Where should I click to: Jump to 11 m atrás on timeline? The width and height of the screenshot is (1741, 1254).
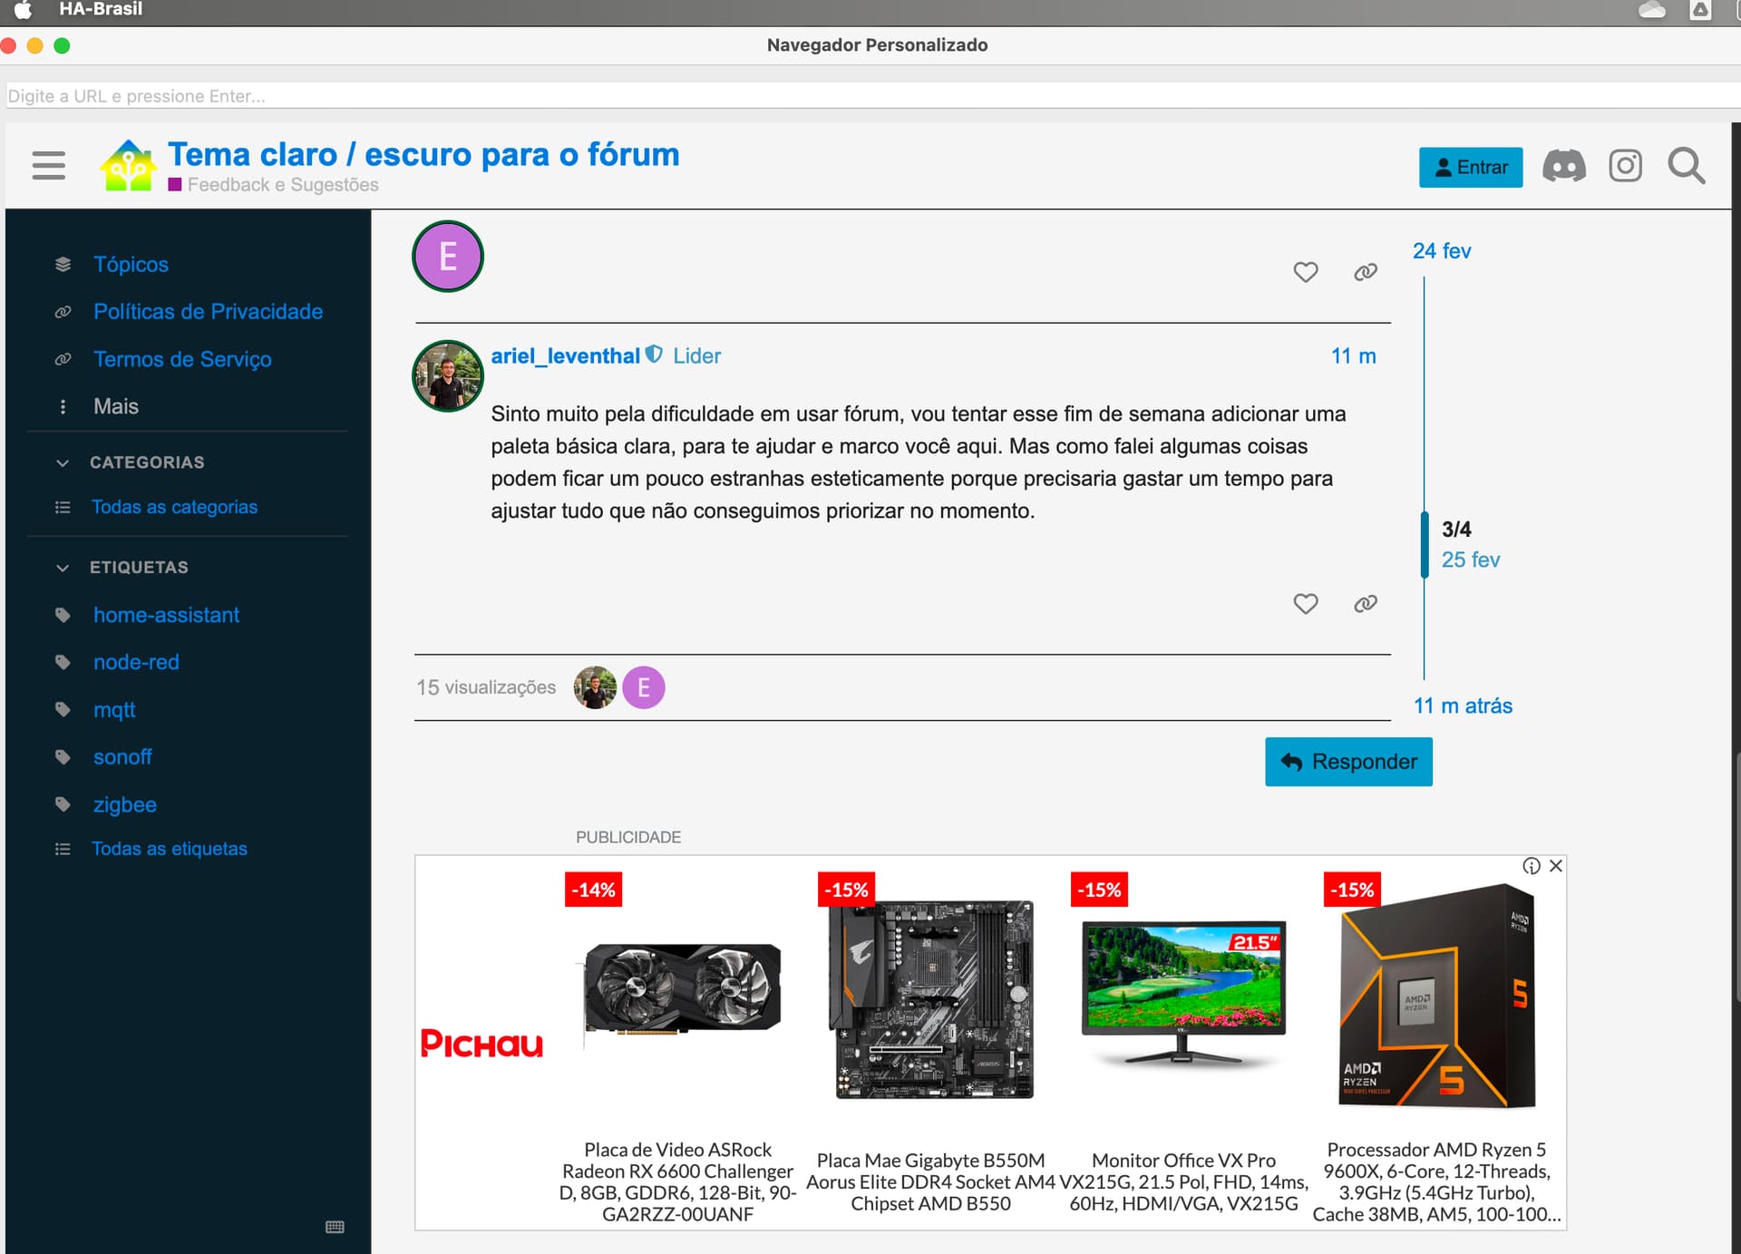1463,706
